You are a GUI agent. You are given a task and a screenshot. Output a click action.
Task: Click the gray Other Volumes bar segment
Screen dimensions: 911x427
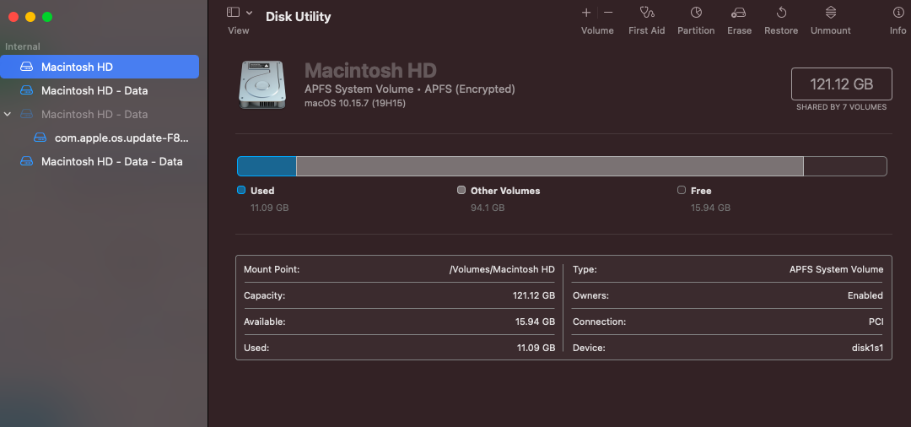(550, 166)
